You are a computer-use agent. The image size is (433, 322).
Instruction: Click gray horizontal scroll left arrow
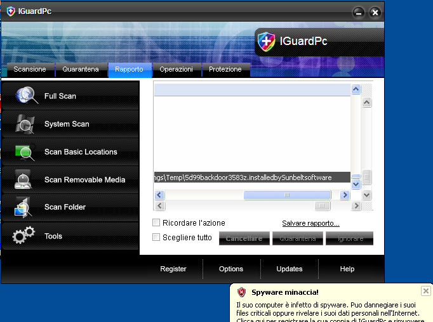160,205
